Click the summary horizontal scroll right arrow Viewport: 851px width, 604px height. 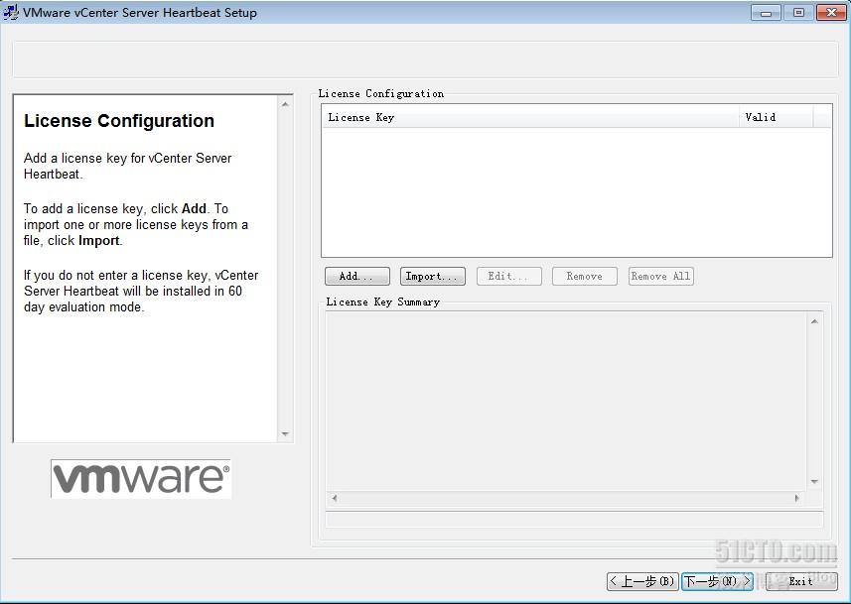(796, 498)
